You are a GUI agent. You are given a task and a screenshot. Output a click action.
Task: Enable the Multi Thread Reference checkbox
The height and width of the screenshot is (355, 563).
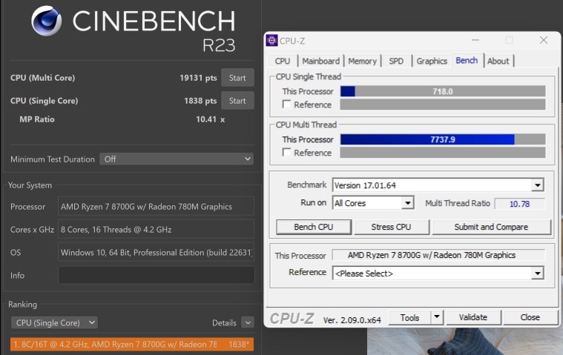286,153
